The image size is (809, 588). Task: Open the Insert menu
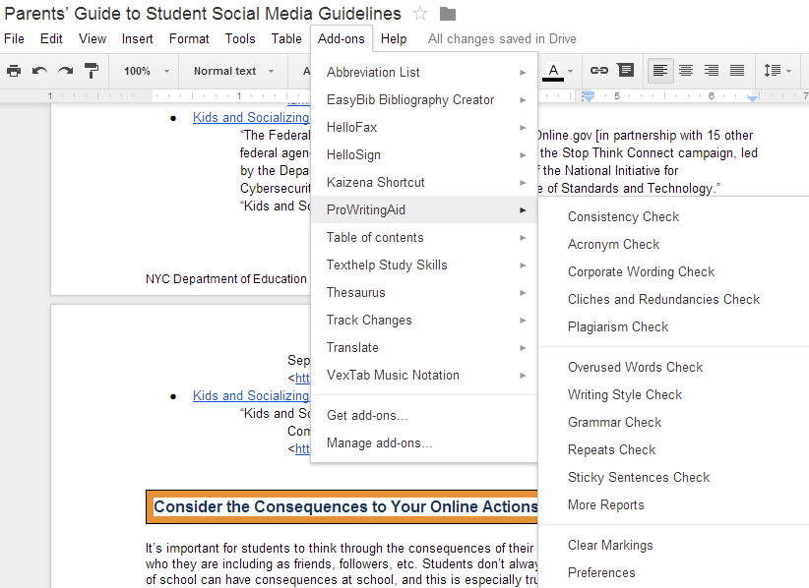(x=137, y=39)
